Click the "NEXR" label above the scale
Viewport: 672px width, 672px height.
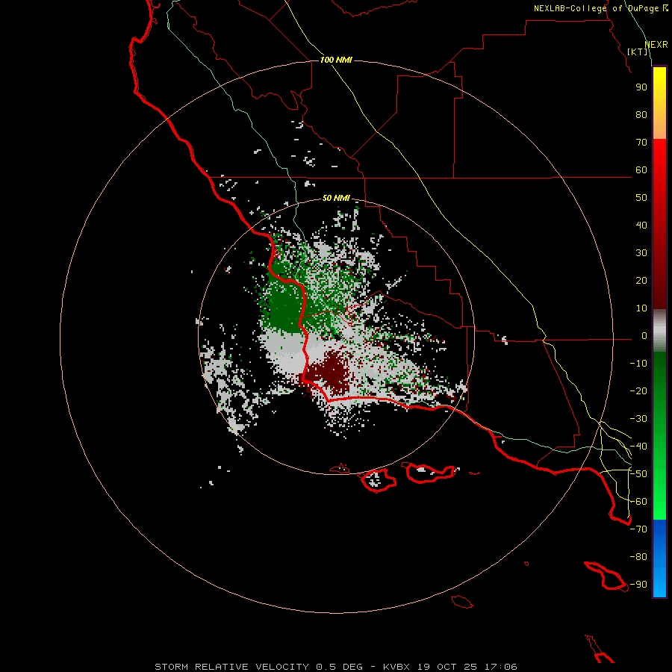(656, 45)
